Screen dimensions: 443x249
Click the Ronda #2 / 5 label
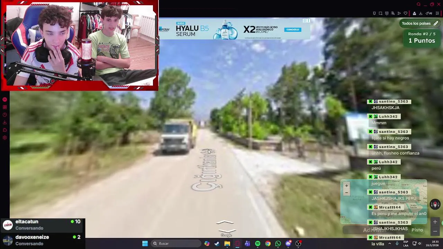pyautogui.click(x=422, y=34)
